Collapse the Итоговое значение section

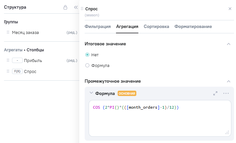point(228,44)
